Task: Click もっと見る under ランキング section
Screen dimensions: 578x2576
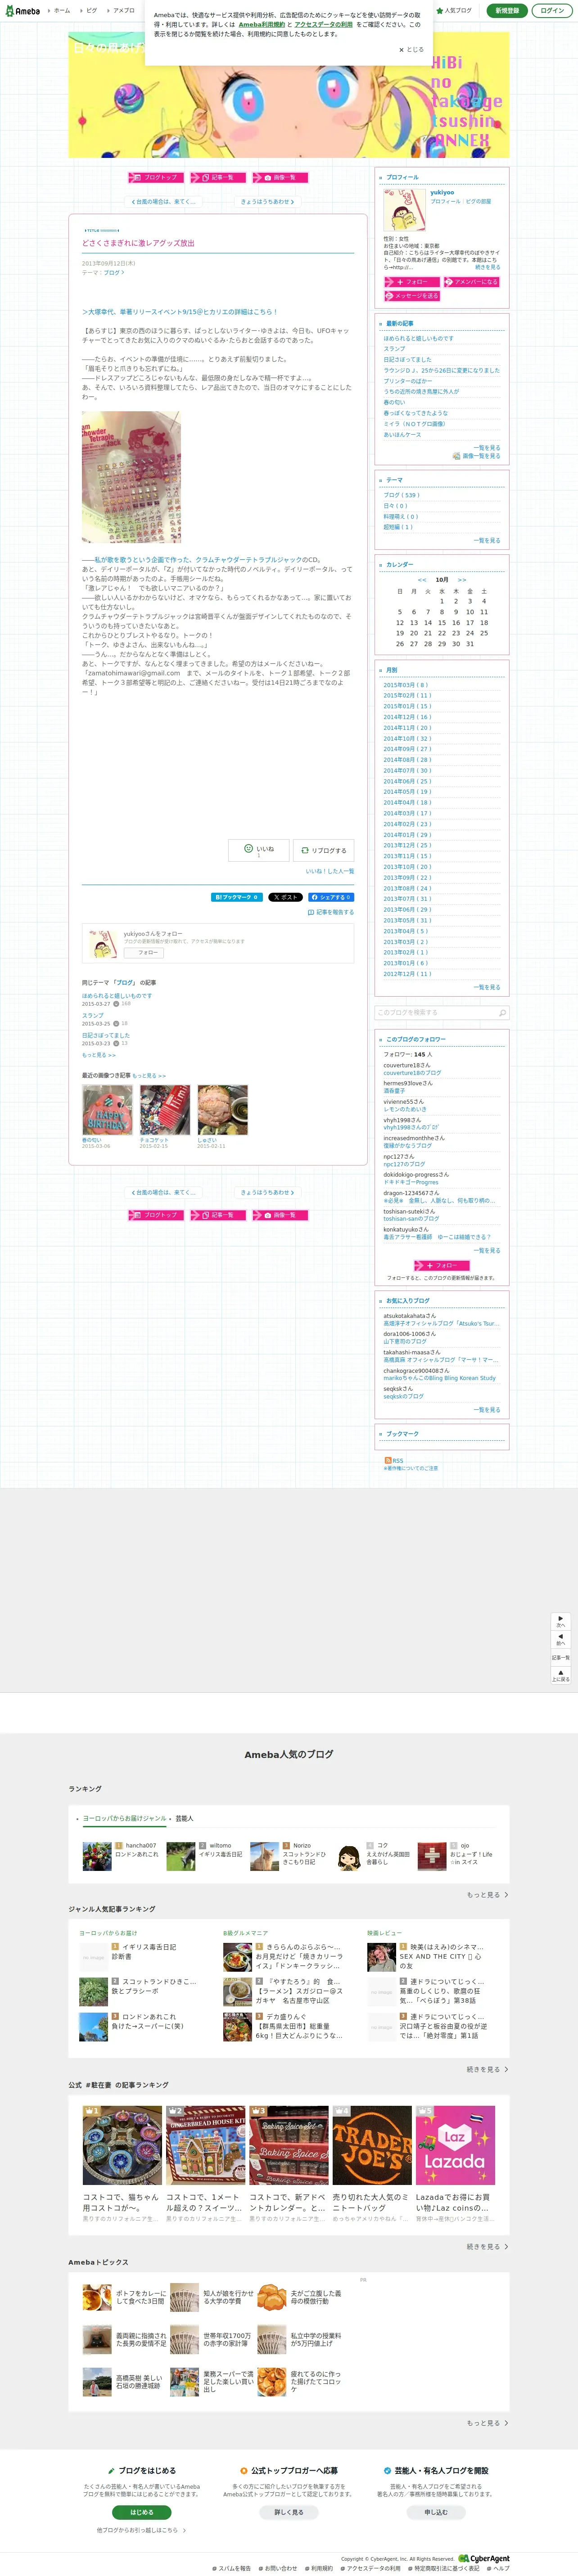Action: click(487, 1895)
